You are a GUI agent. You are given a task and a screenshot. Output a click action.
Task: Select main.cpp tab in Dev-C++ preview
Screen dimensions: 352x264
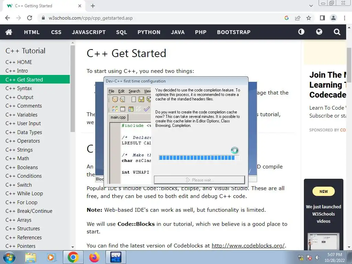pos(118,118)
